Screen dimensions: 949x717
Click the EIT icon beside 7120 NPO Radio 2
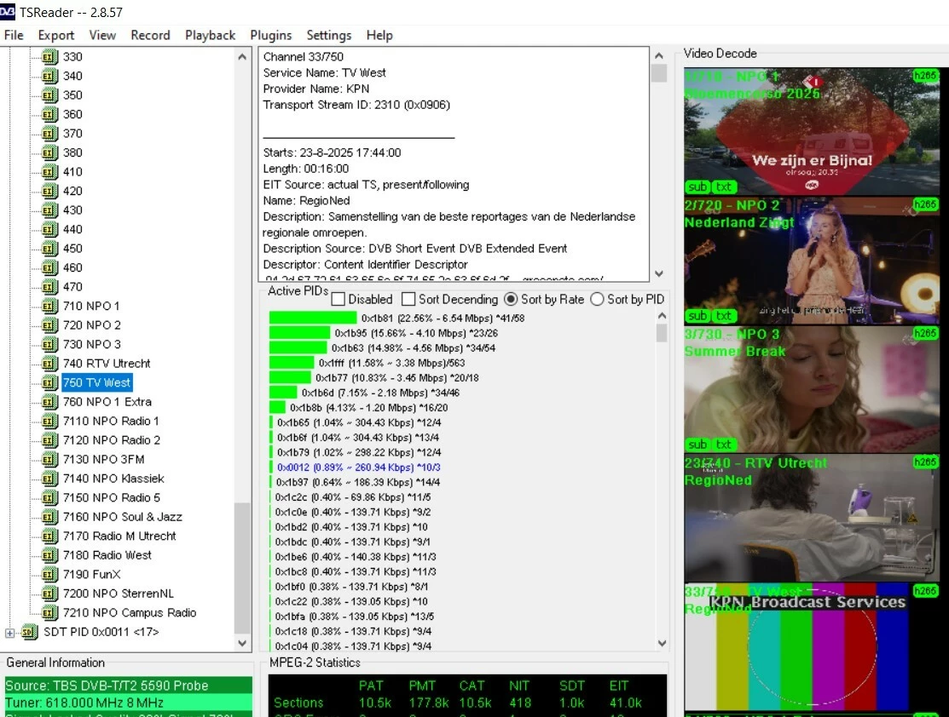pyautogui.click(x=49, y=440)
